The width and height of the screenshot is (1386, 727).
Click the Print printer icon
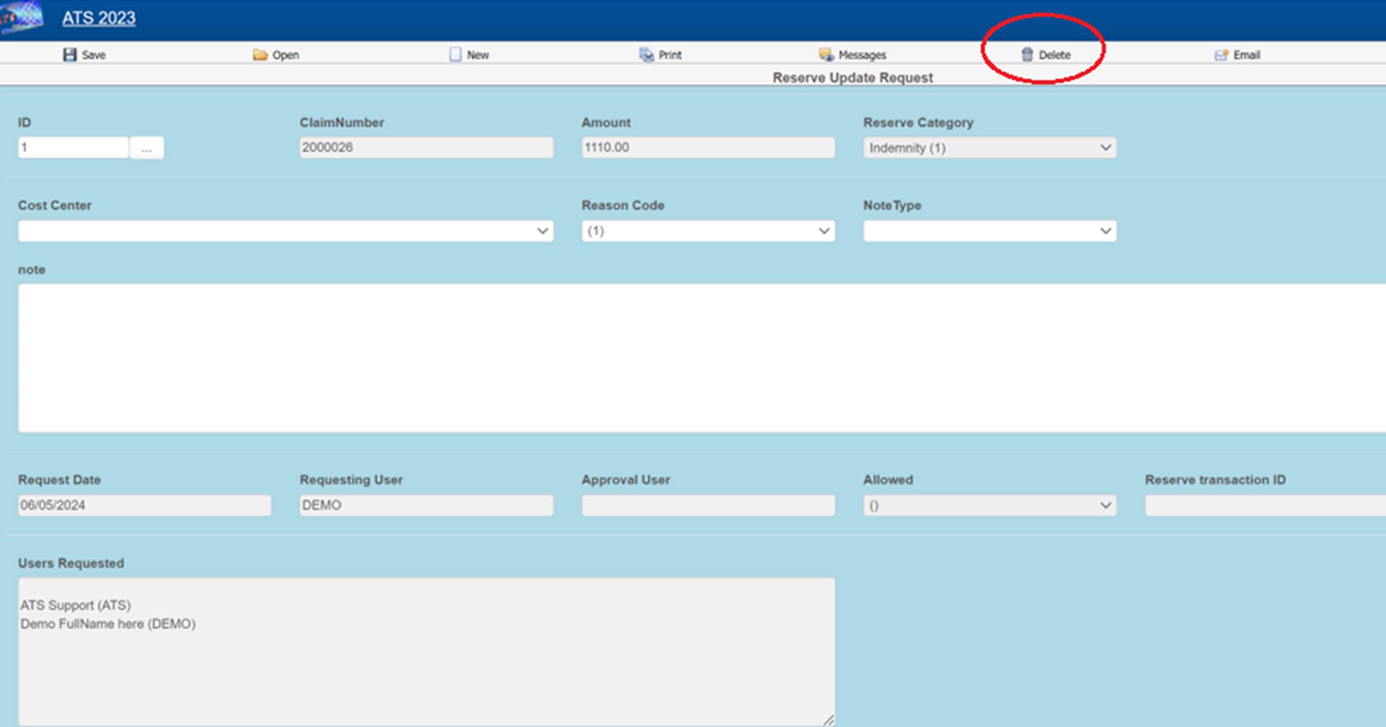coord(646,55)
